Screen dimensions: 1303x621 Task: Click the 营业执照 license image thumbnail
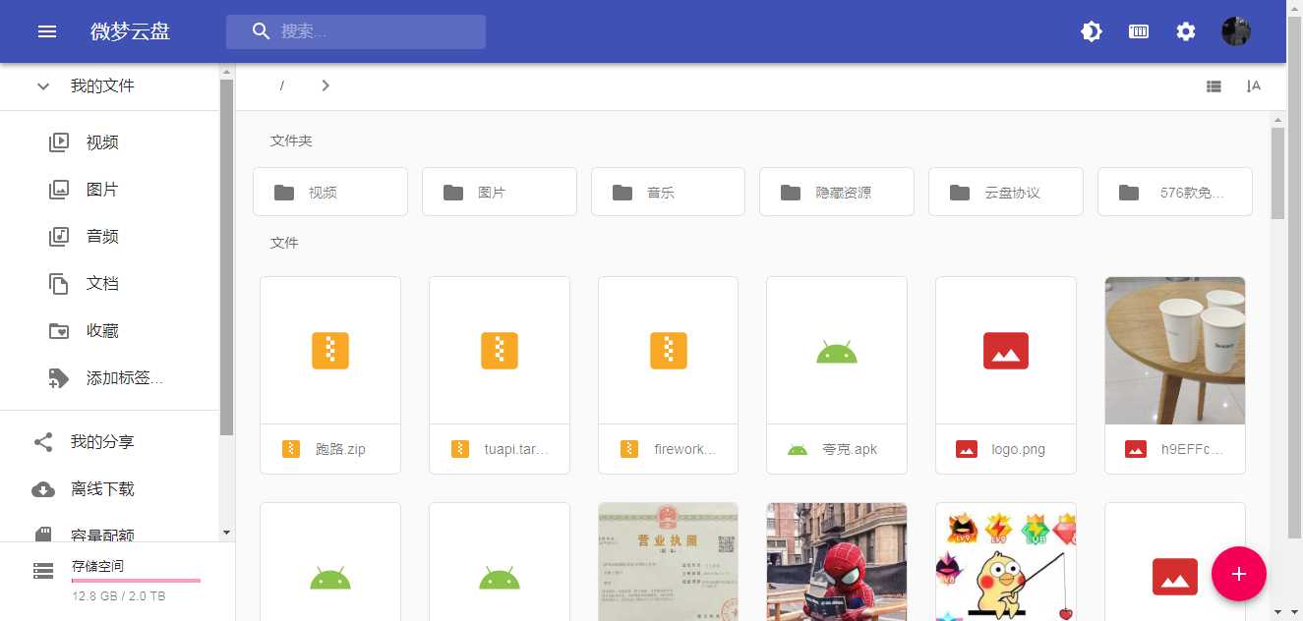pyautogui.click(x=669, y=562)
